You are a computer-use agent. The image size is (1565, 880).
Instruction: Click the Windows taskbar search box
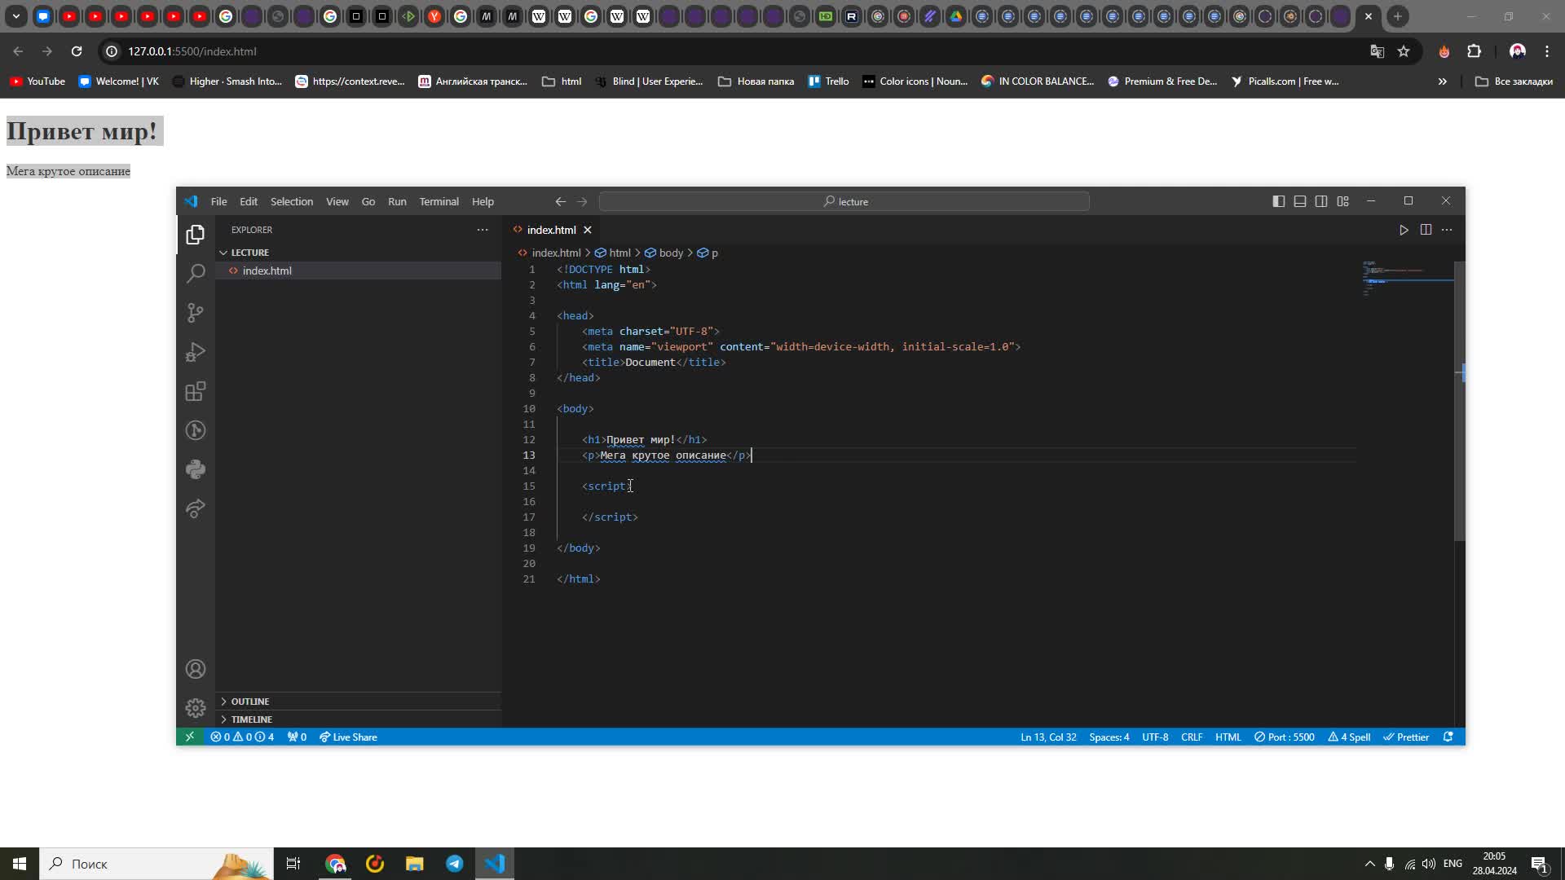click(156, 864)
